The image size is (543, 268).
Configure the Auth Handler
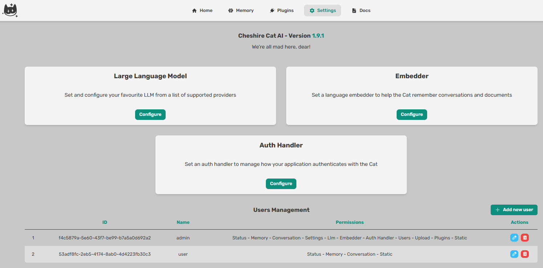click(x=281, y=184)
